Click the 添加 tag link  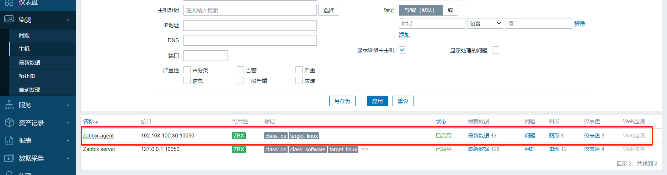tap(404, 35)
